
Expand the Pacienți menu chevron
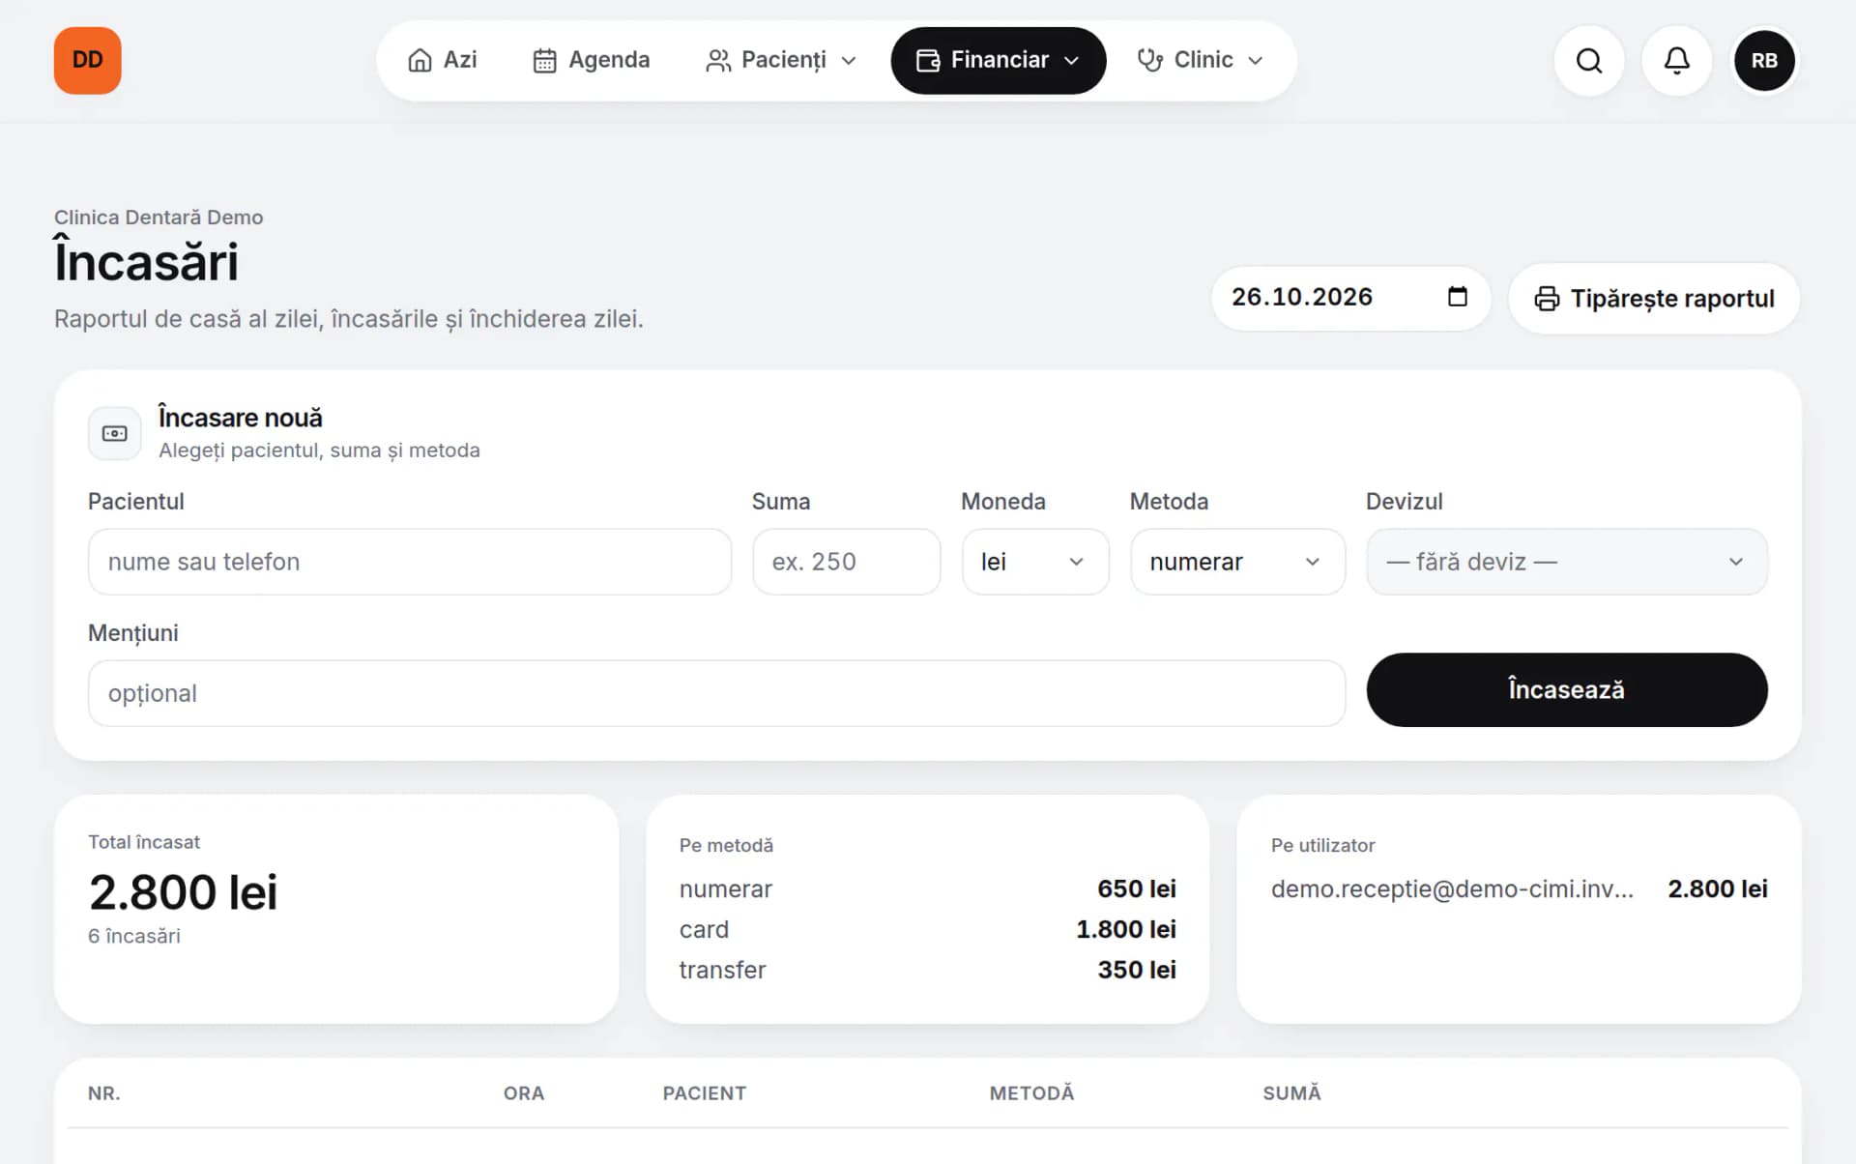849,60
